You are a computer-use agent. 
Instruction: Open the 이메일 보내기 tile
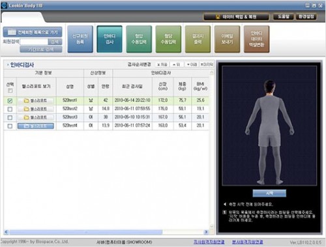click(x=227, y=39)
